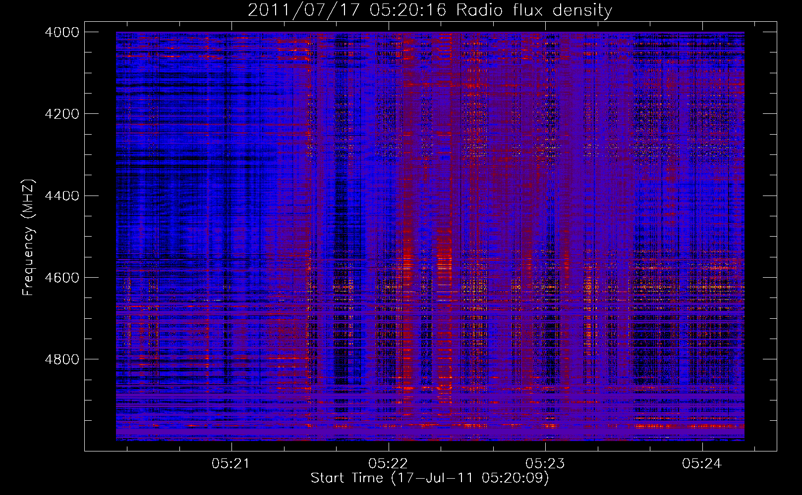Click the 4000 frequency axis label
The image size is (802, 495).
click(62, 32)
